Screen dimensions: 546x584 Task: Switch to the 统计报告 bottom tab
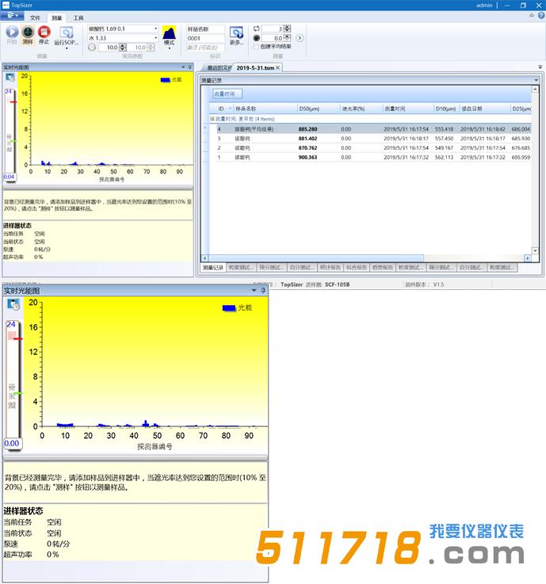tap(330, 268)
